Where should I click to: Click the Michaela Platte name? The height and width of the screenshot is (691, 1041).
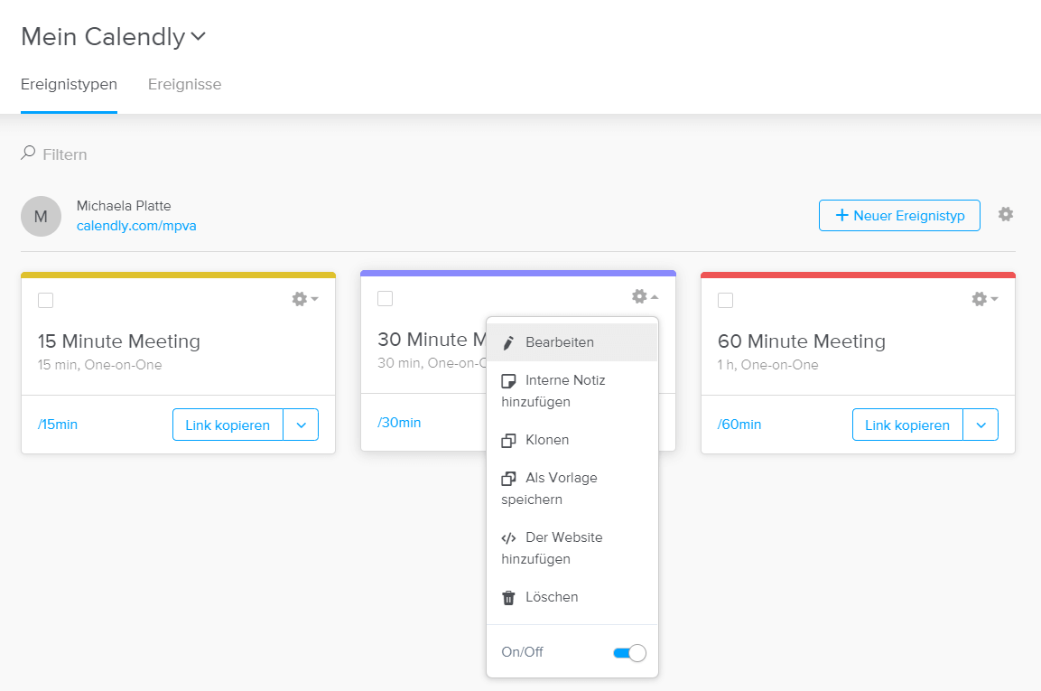(124, 206)
